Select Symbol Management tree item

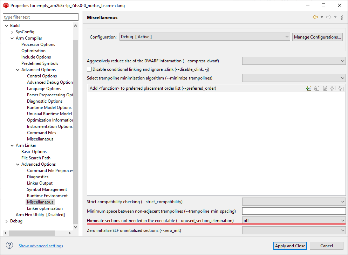(47, 189)
